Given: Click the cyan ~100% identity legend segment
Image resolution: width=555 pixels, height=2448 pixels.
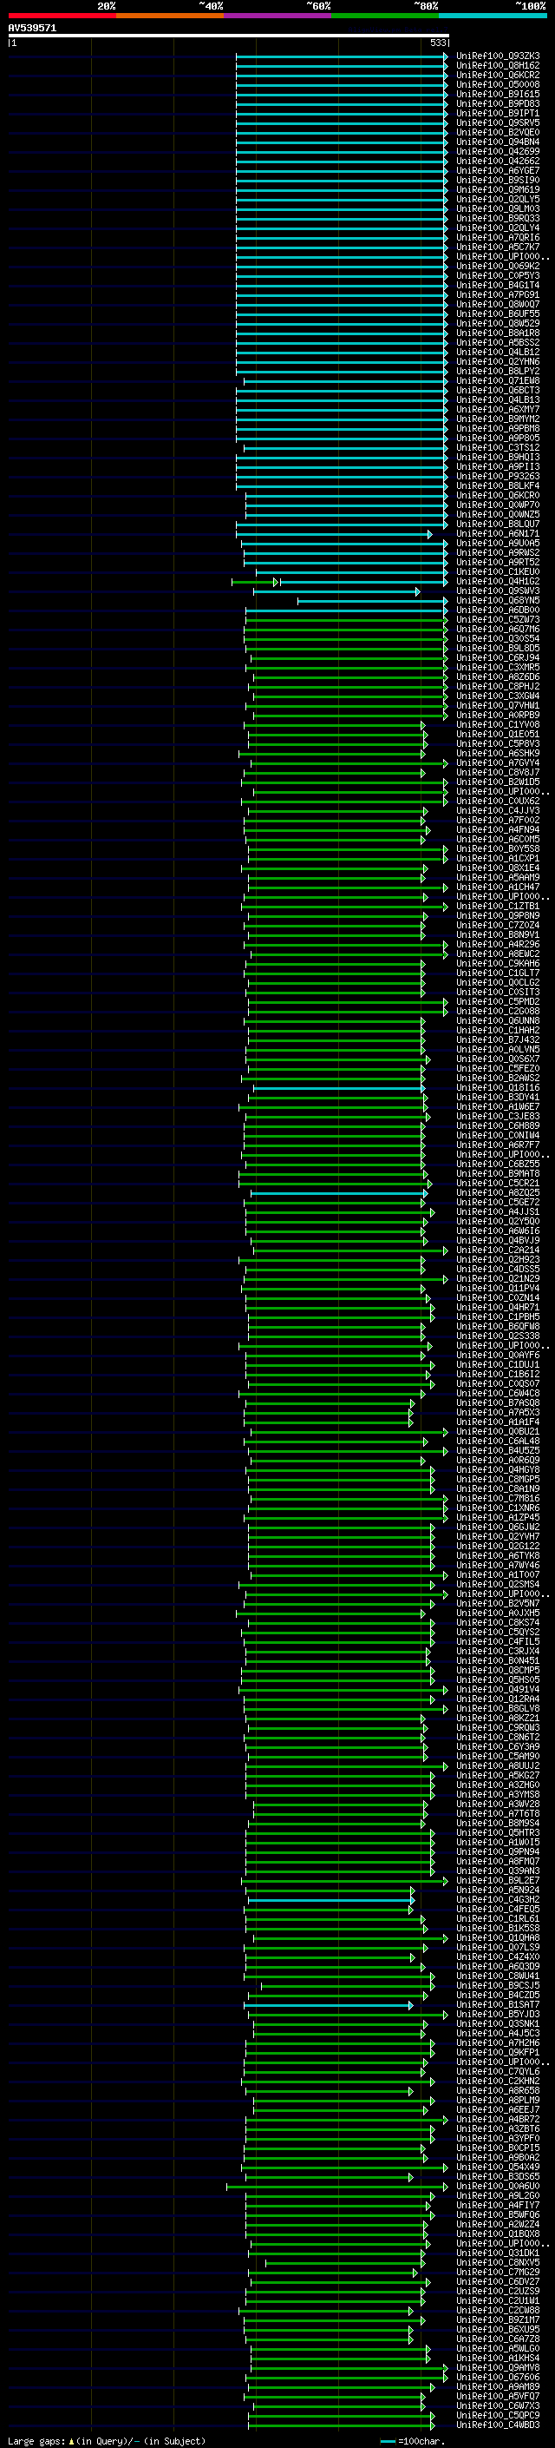Looking at the screenshot, I should tap(493, 16).
